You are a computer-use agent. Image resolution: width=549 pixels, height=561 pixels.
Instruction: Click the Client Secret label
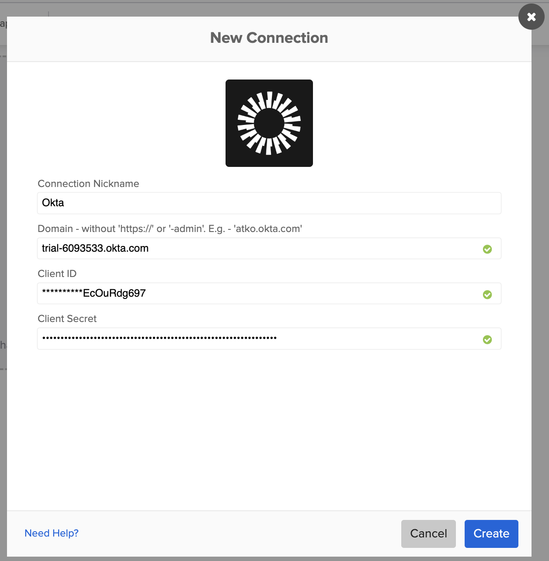[67, 319]
